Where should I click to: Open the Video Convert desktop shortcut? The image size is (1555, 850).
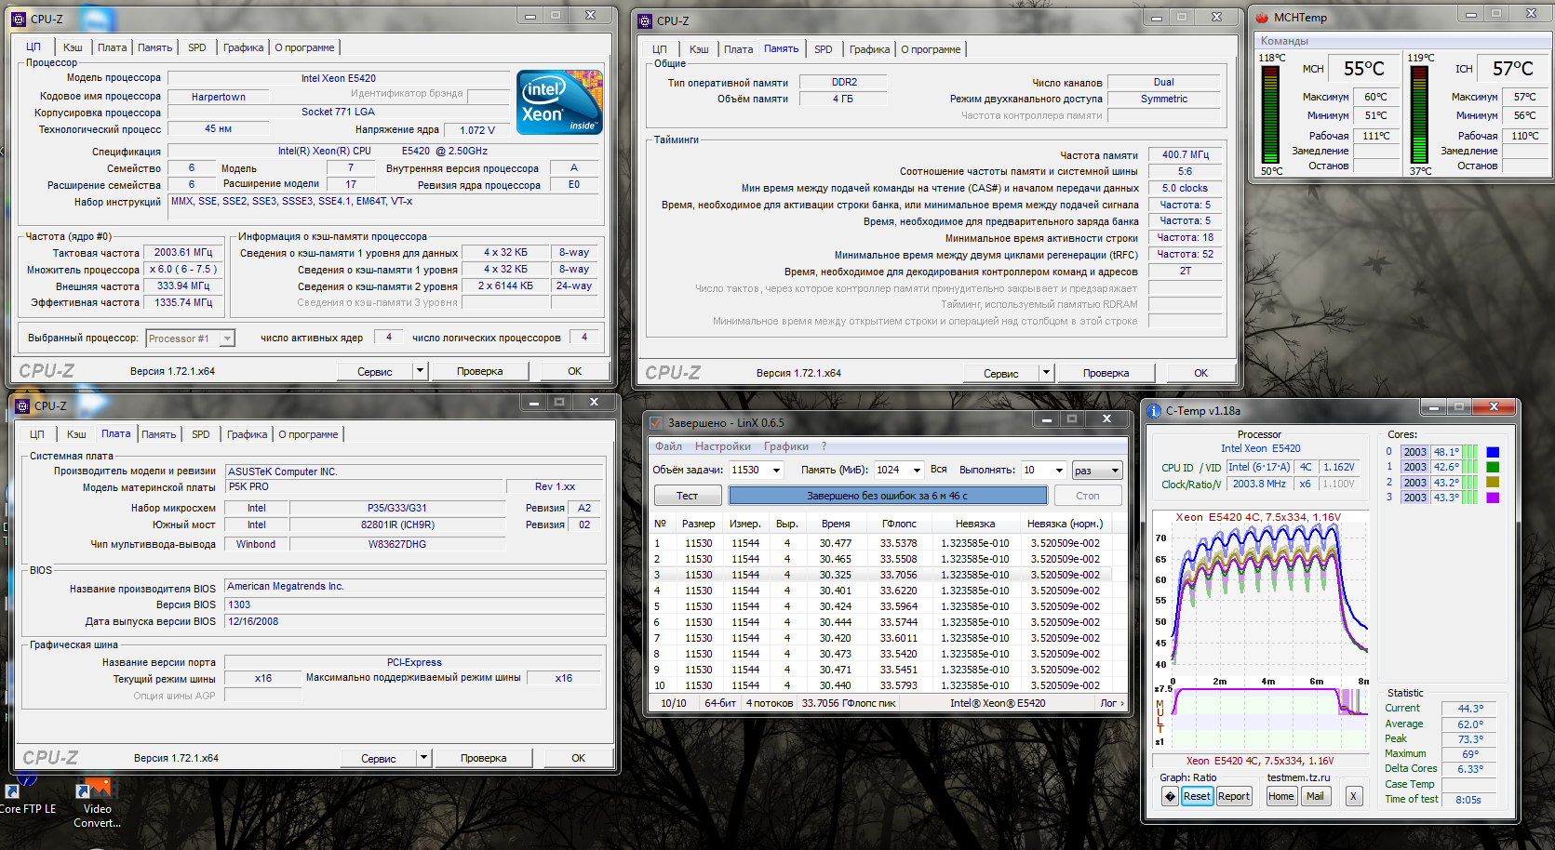[97, 804]
